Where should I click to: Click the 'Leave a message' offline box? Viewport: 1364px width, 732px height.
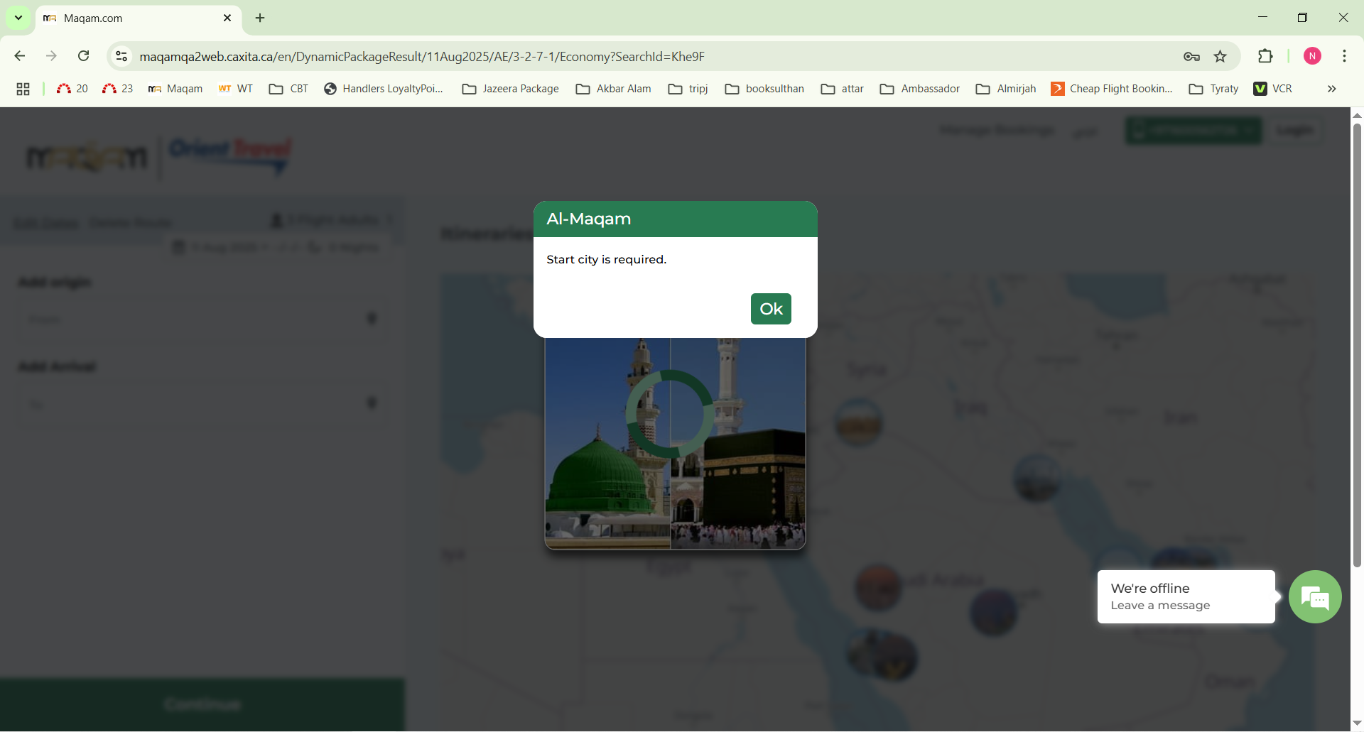click(1186, 597)
